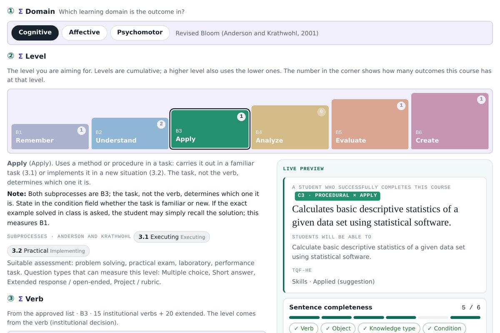The height and width of the screenshot is (333, 500).
Task: Choose the B1 Remember level card
Action: tap(50, 137)
